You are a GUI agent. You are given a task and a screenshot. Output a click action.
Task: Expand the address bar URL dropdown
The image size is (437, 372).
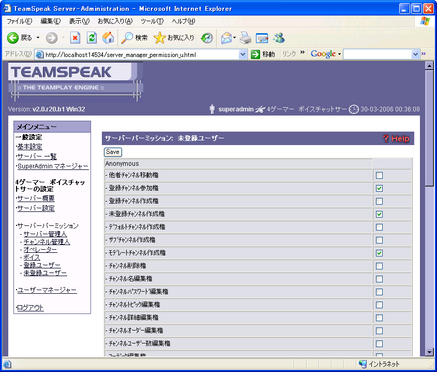243,54
